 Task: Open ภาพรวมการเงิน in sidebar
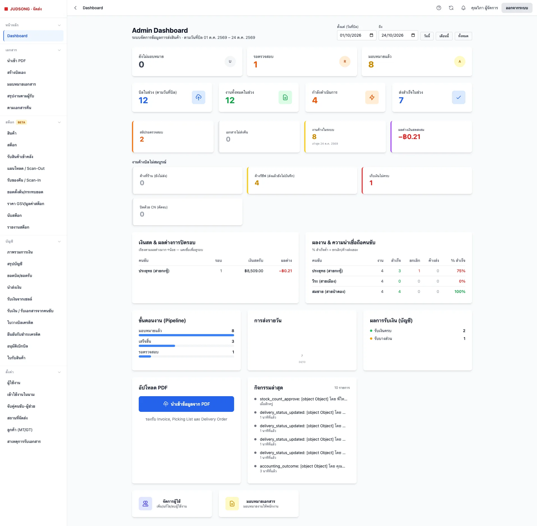(x=33, y=252)
